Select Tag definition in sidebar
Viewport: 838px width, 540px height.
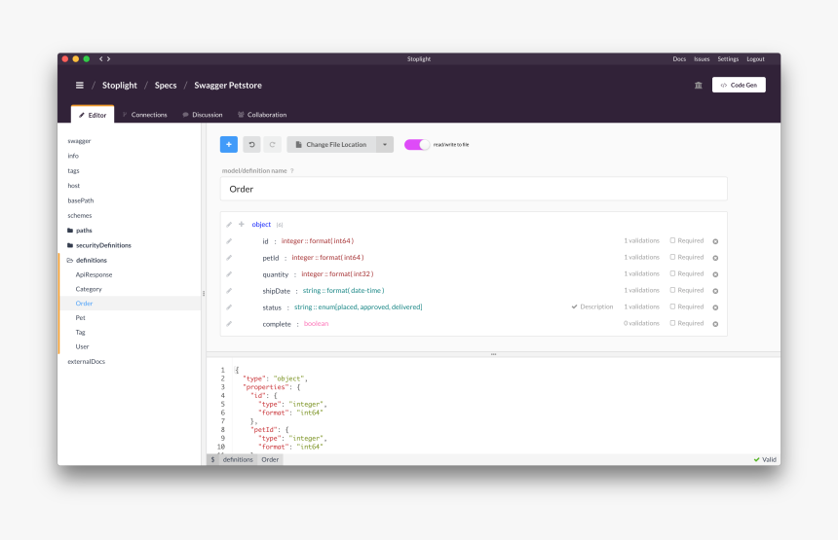[x=80, y=333]
